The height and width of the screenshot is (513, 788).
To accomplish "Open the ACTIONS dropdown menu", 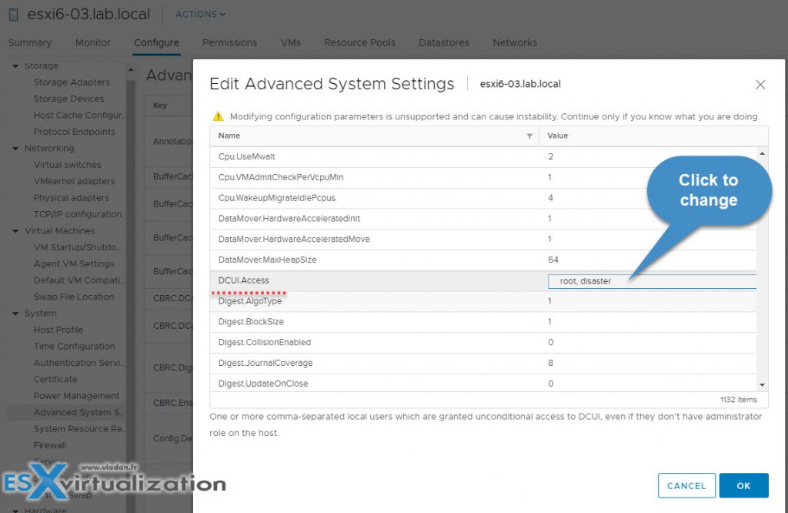I will (199, 14).
